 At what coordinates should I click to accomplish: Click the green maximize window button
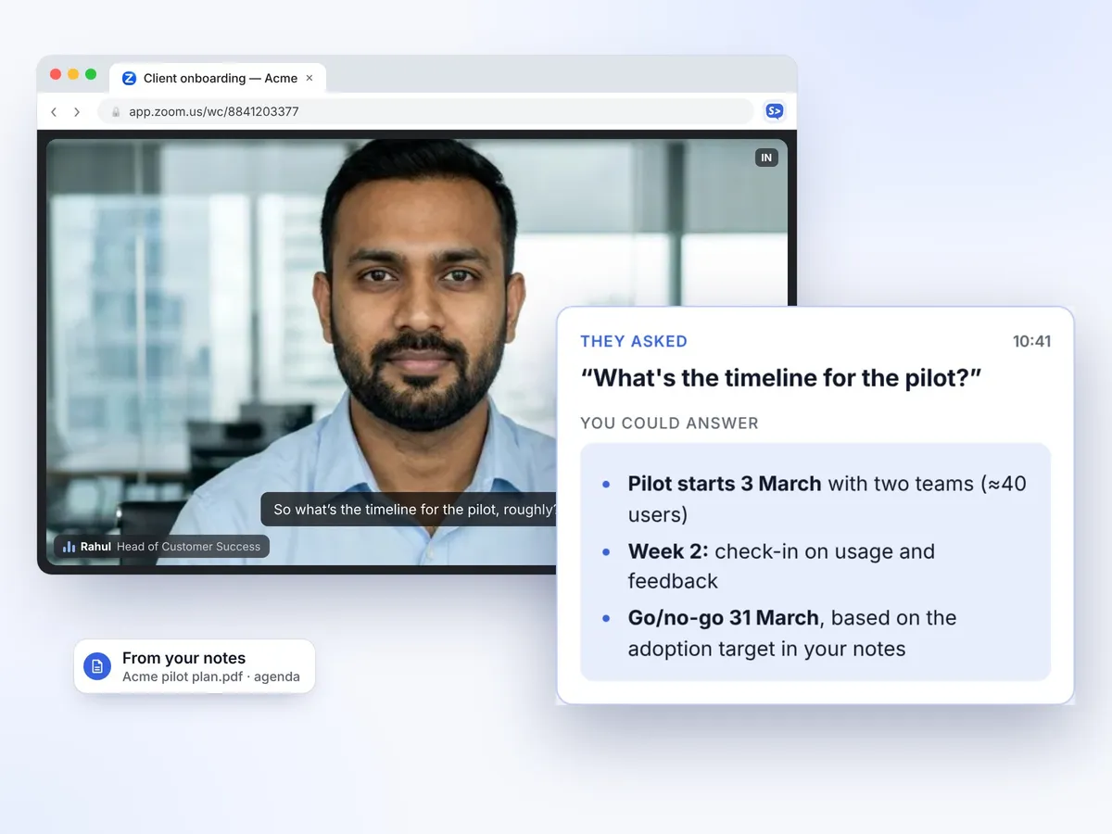(91, 74)
